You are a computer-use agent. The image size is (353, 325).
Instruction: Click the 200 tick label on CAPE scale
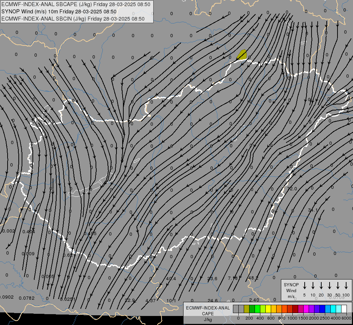coord(249,318)
